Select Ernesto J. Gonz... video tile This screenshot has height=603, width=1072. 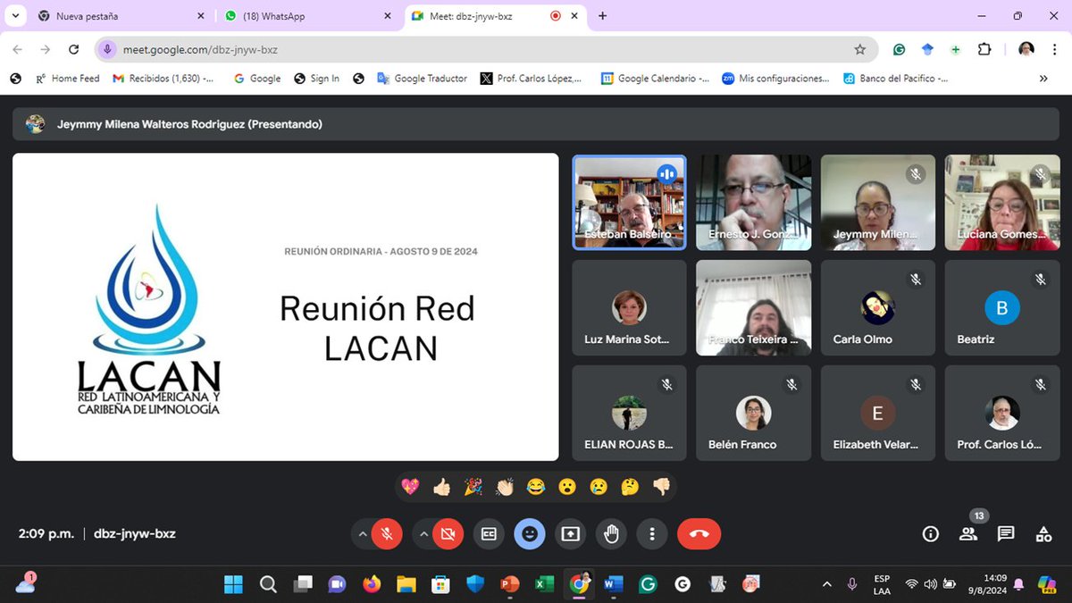click(x=754, y=202)
